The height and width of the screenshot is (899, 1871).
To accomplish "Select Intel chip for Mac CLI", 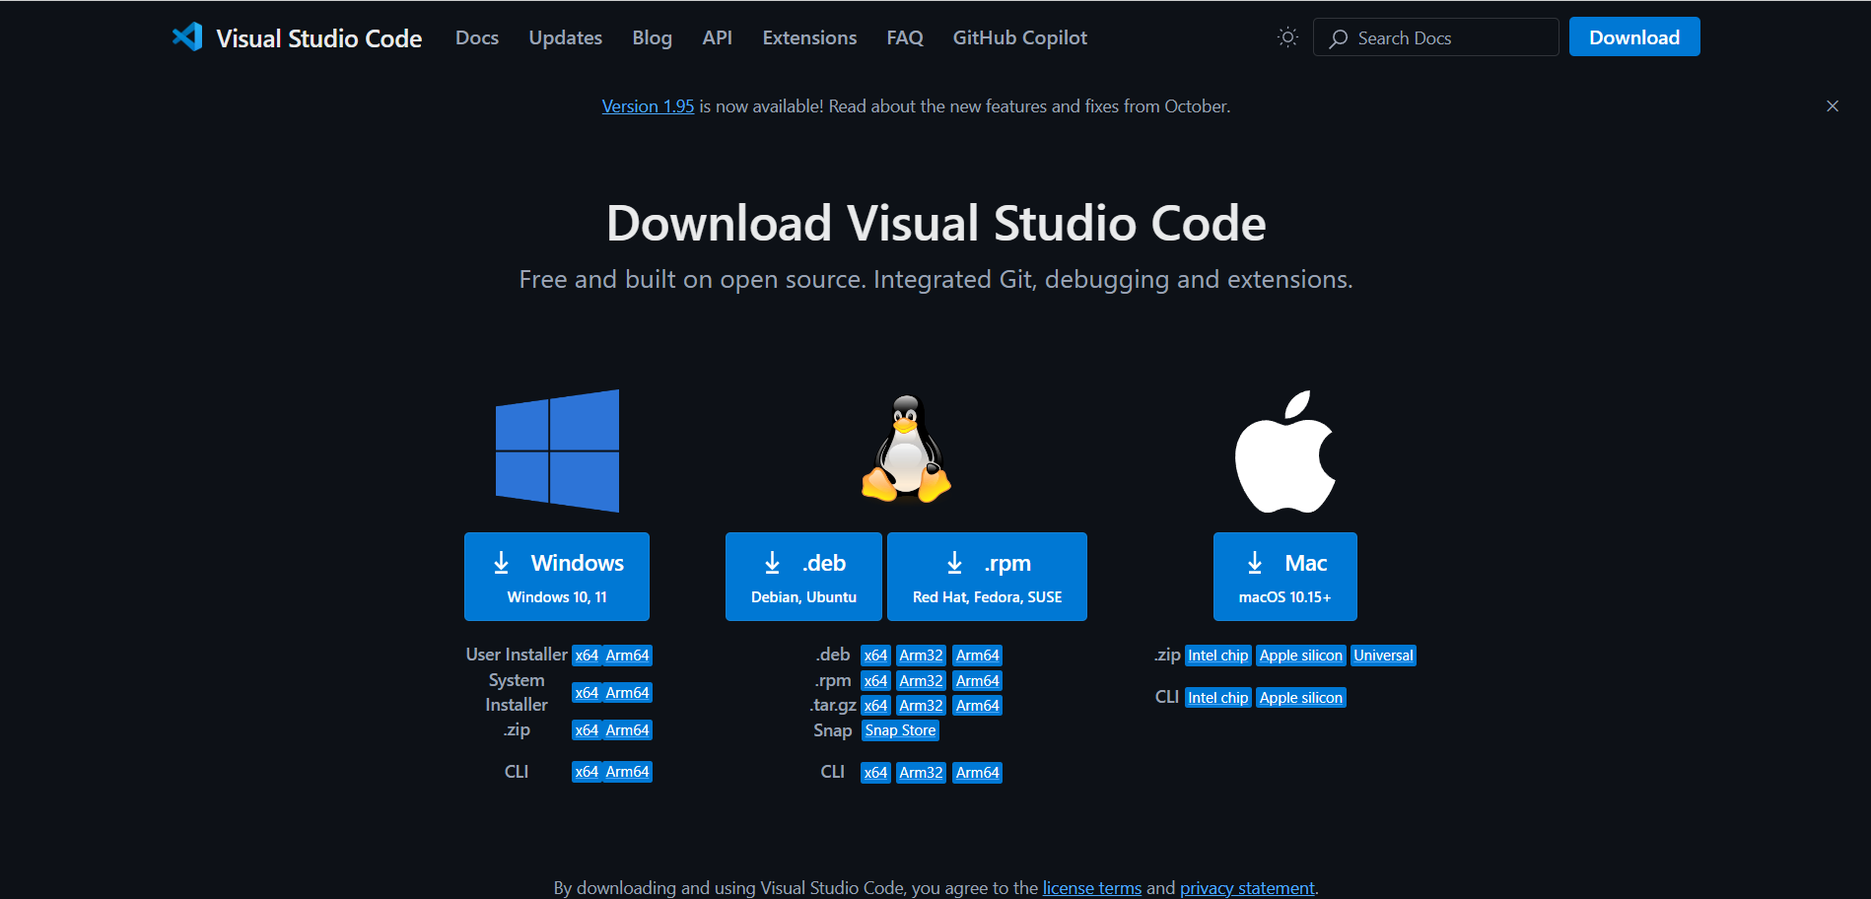I will 1217,698.
